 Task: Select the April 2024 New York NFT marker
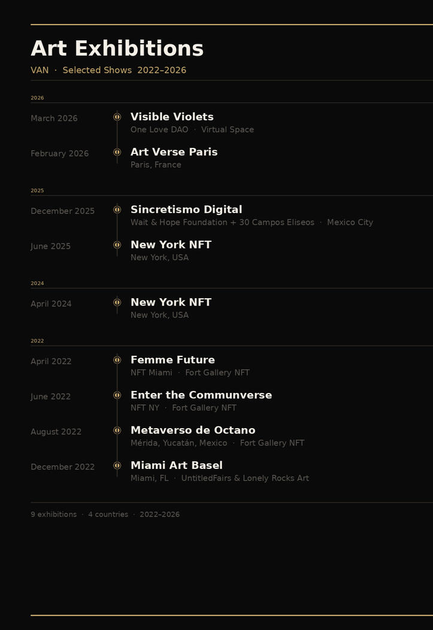point(117,302)
